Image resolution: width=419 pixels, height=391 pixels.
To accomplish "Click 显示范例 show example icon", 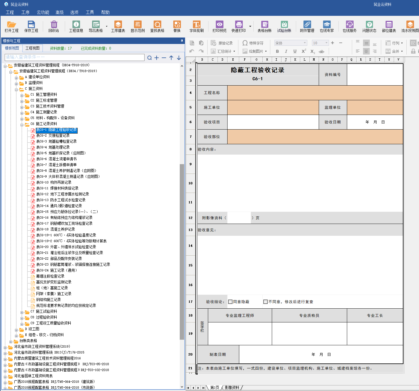I will (x=138, y=26).
